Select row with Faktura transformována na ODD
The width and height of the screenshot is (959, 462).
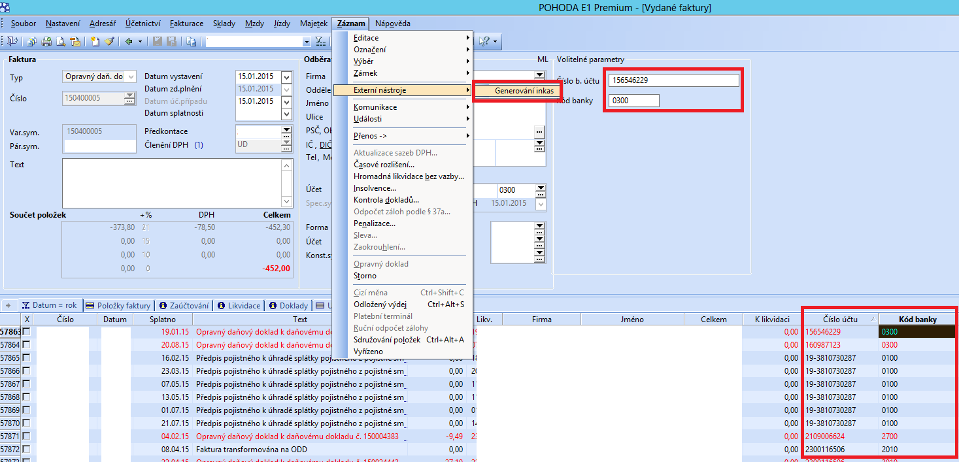click(301, 450)
